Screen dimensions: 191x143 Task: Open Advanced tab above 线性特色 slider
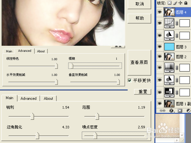click(x=25, y=51)
